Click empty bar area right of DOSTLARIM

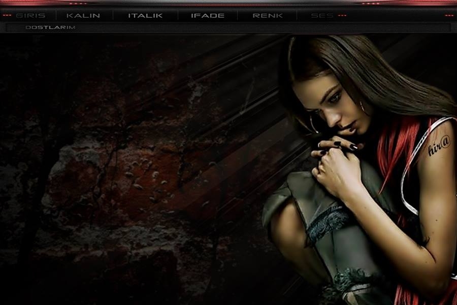254,27
